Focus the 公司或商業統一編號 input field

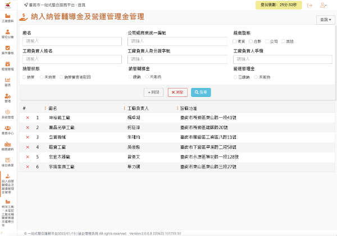click(177, 41)
